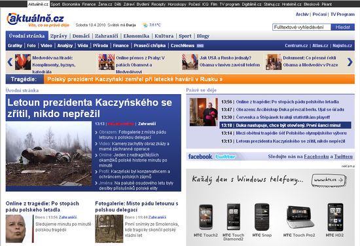Open Video: Kamery zachytily obraz zkázy link
Image resolution: width=360 pixels, height=246 pixels.
(134, 146)
